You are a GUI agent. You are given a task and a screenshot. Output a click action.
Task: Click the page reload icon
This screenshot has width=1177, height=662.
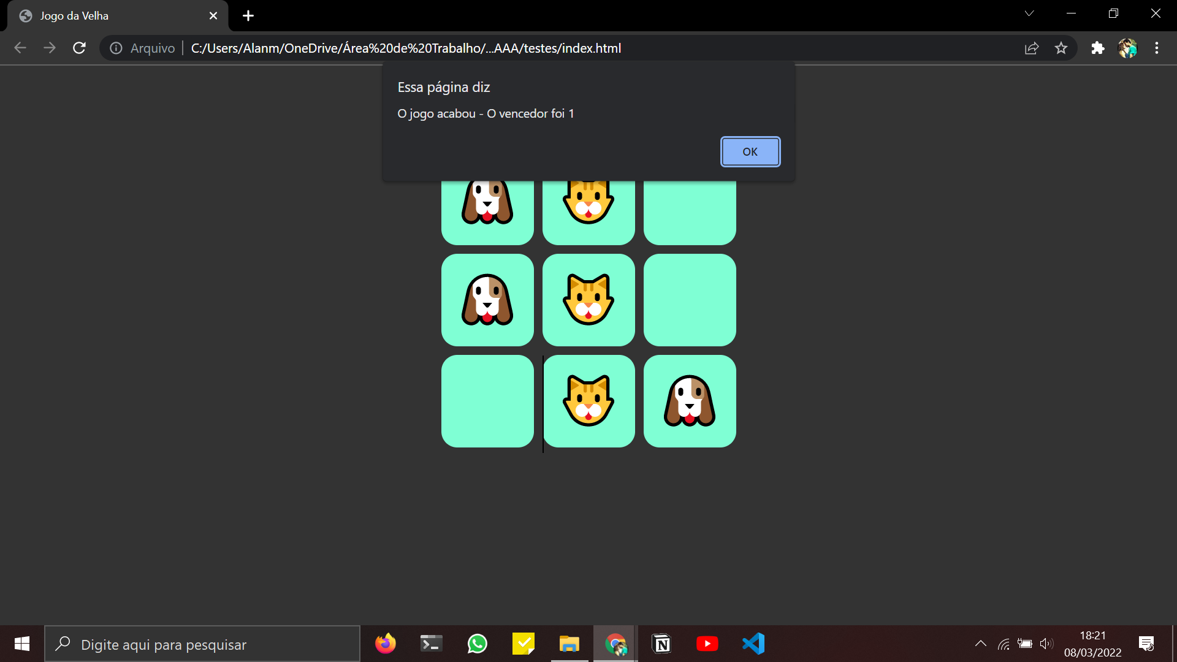[x=79, y=48]
